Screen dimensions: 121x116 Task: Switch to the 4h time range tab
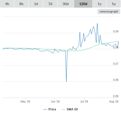7,4
